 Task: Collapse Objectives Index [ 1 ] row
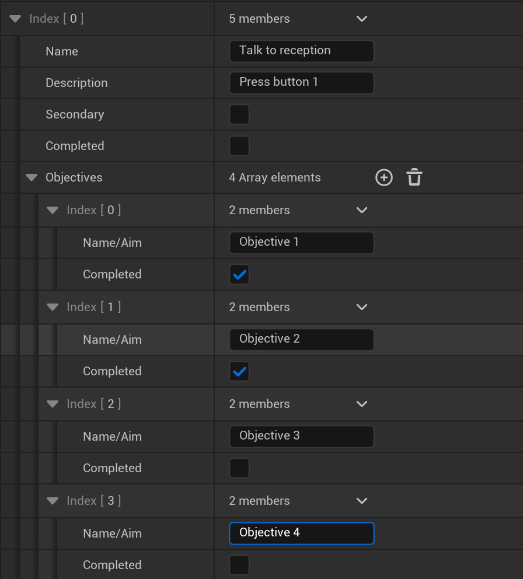coord(53,307)
